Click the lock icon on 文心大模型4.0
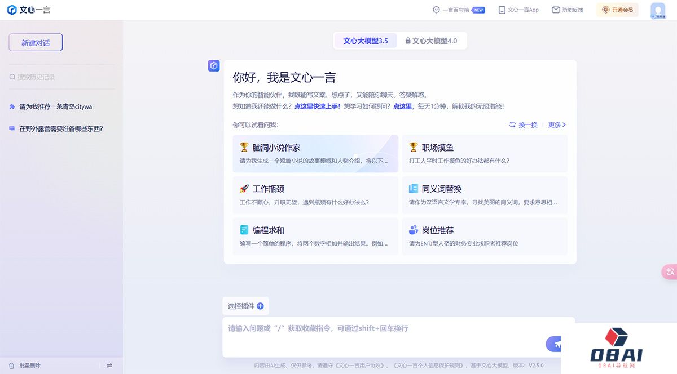This screenshot has height=374, width=677. tap(408, 41)
